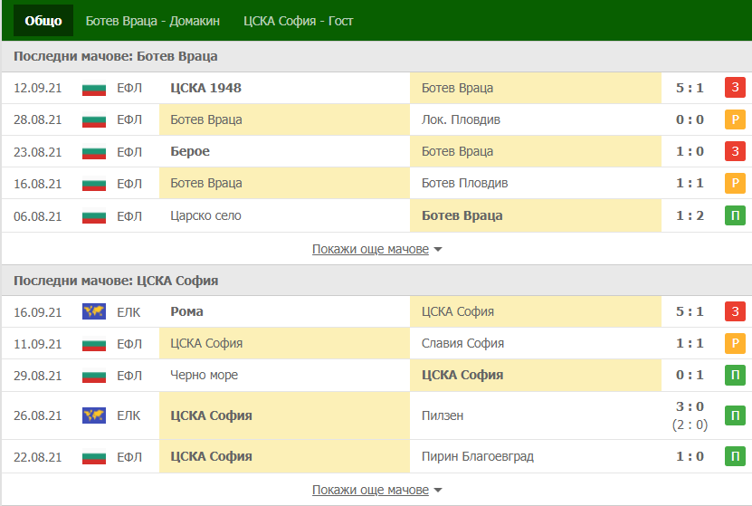Click score 1 : 1 against Славия София
Screen dimensions: 752x506
pos(690,343)
